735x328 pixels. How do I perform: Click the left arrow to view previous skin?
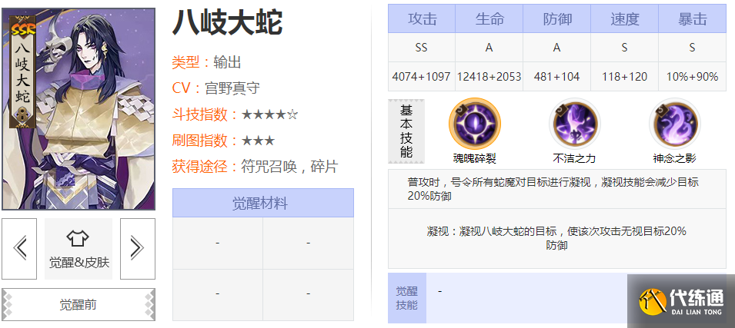point(21,247)
